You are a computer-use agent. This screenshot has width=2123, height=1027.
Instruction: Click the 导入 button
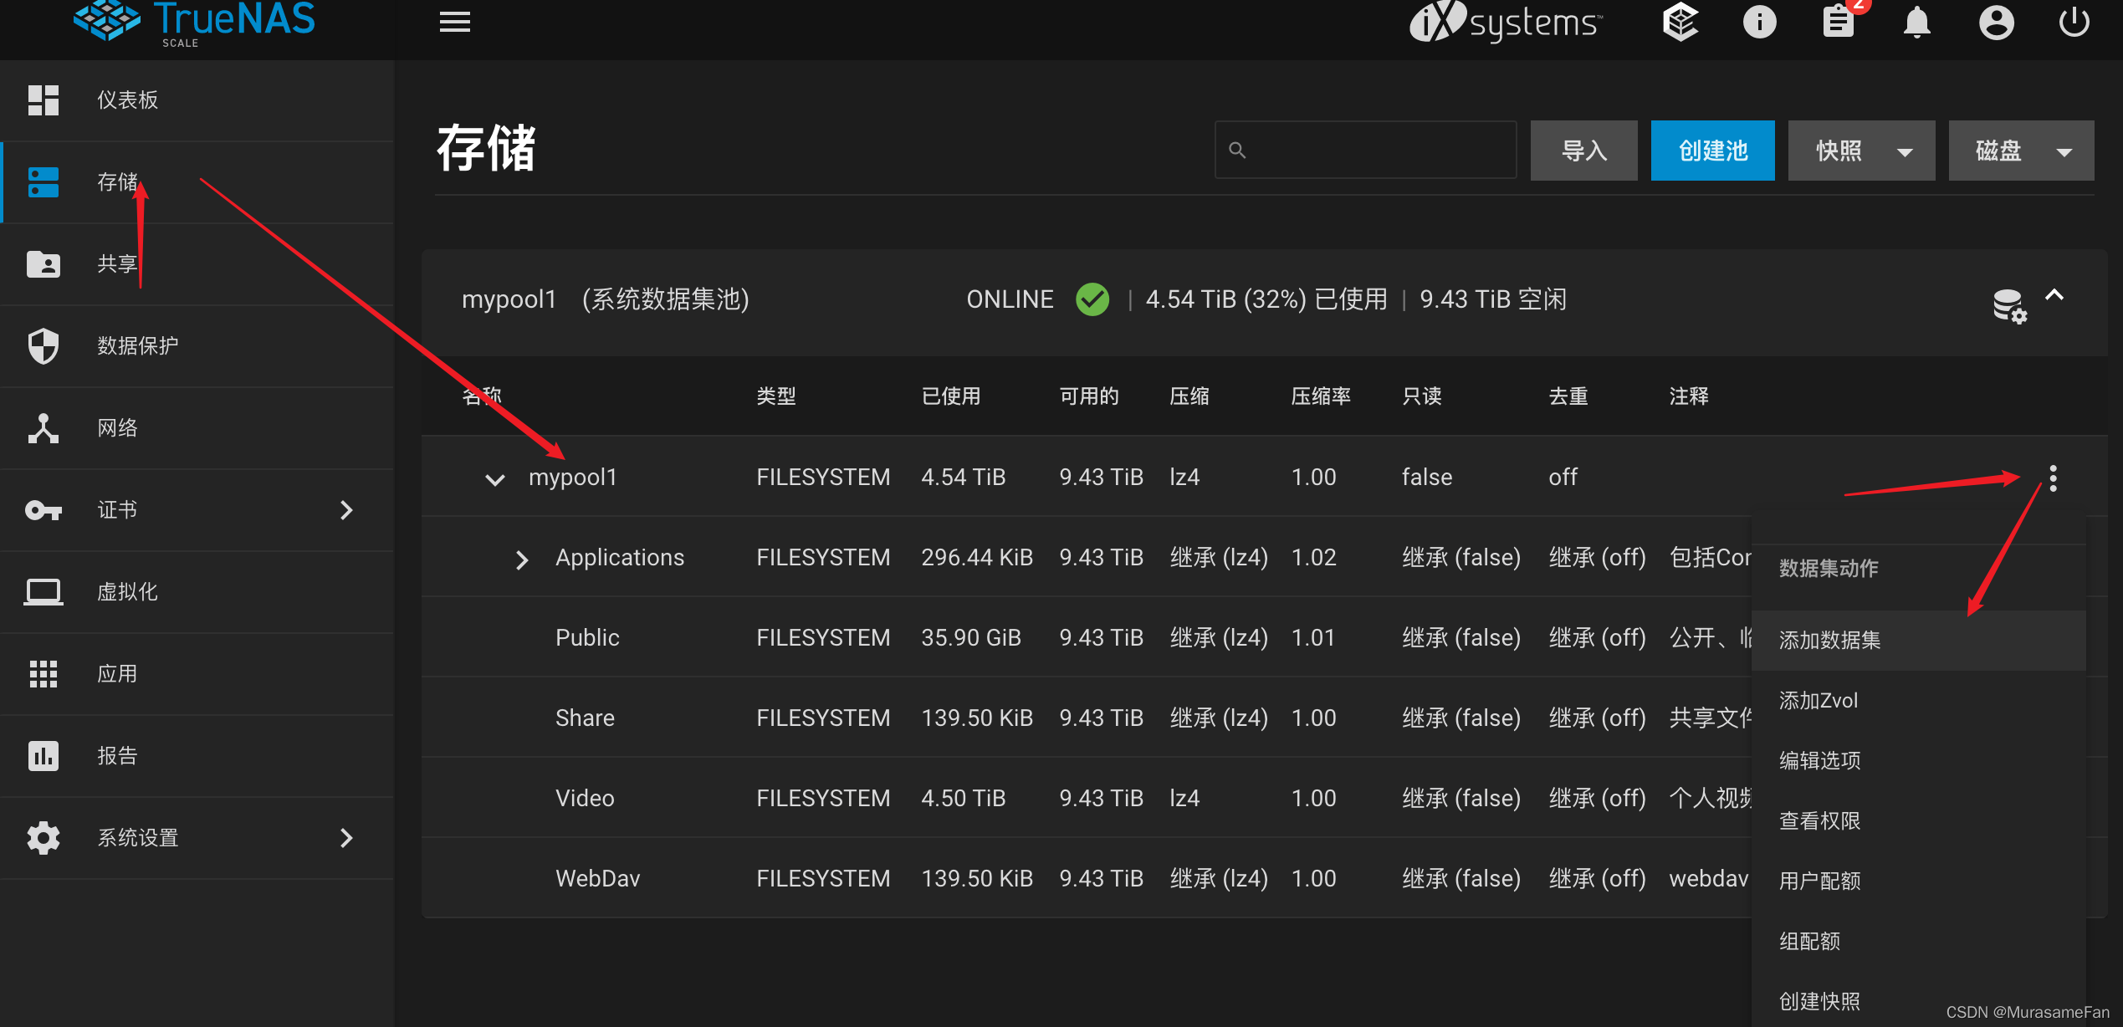point(1583,151)
